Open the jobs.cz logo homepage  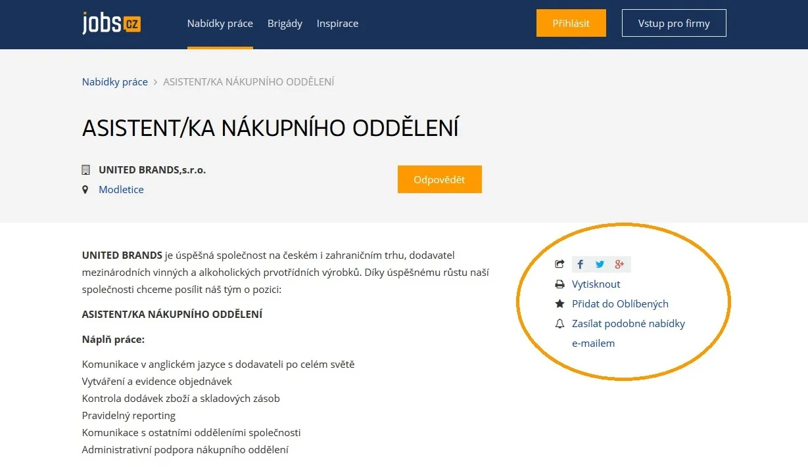111,23
